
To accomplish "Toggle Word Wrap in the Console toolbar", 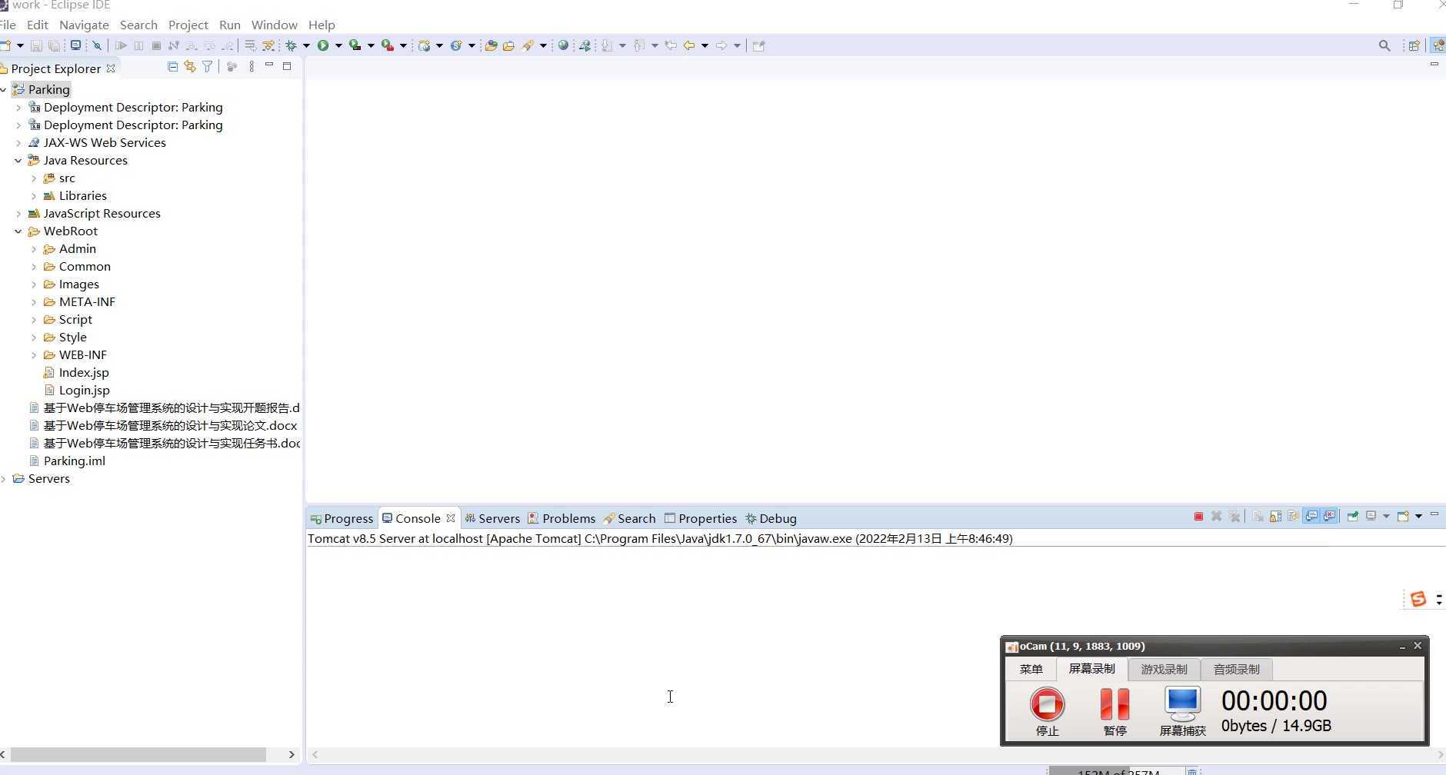I will (1293, 516).
